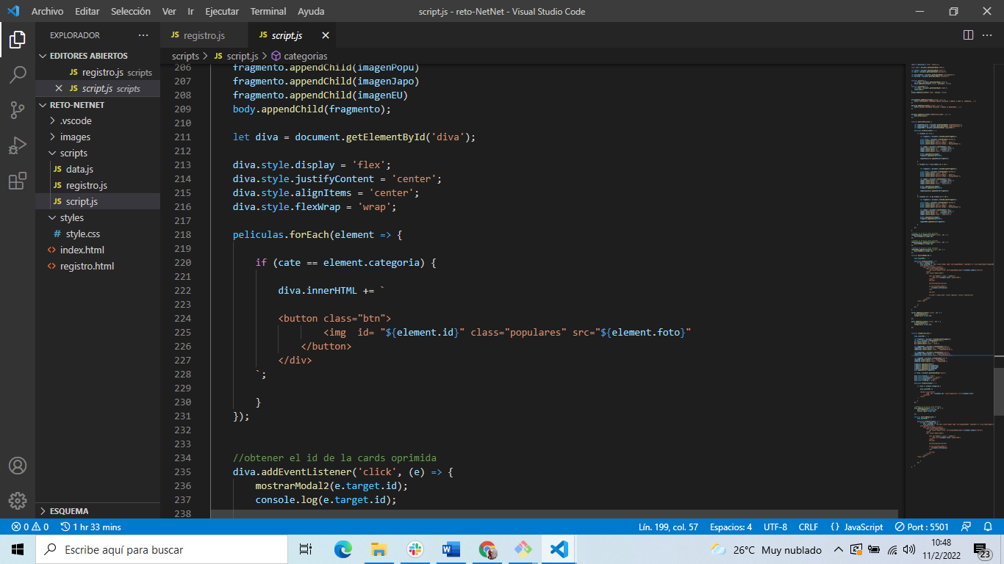Click the Windows search box
The width and height of the screenshot is (1004, 564).
click(x=162, y=549)
